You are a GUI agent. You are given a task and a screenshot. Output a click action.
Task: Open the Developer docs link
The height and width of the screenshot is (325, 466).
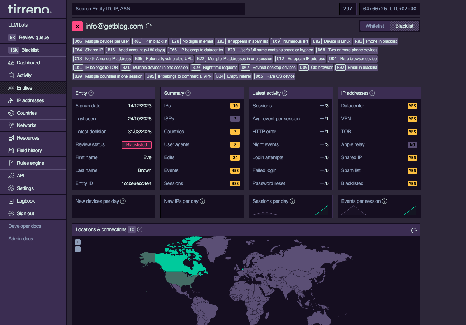tap(25, 226)
